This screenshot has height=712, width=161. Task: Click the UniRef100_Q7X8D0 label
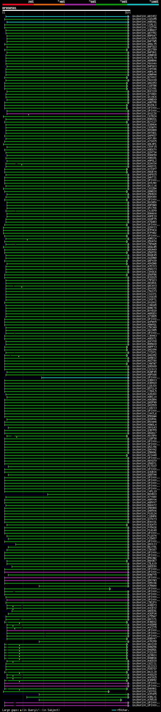[x=144, y=94]
